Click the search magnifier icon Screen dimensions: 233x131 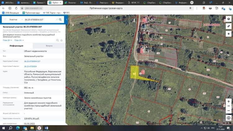(60, 20)
